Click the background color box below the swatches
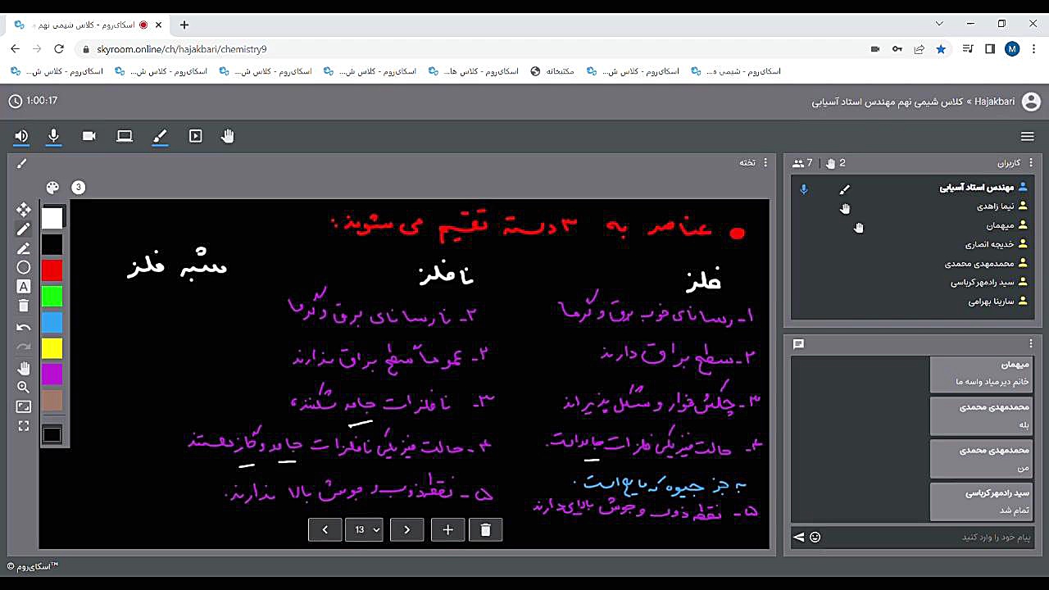The width and height of the screenshot is (1049, 590). point(52,434)
